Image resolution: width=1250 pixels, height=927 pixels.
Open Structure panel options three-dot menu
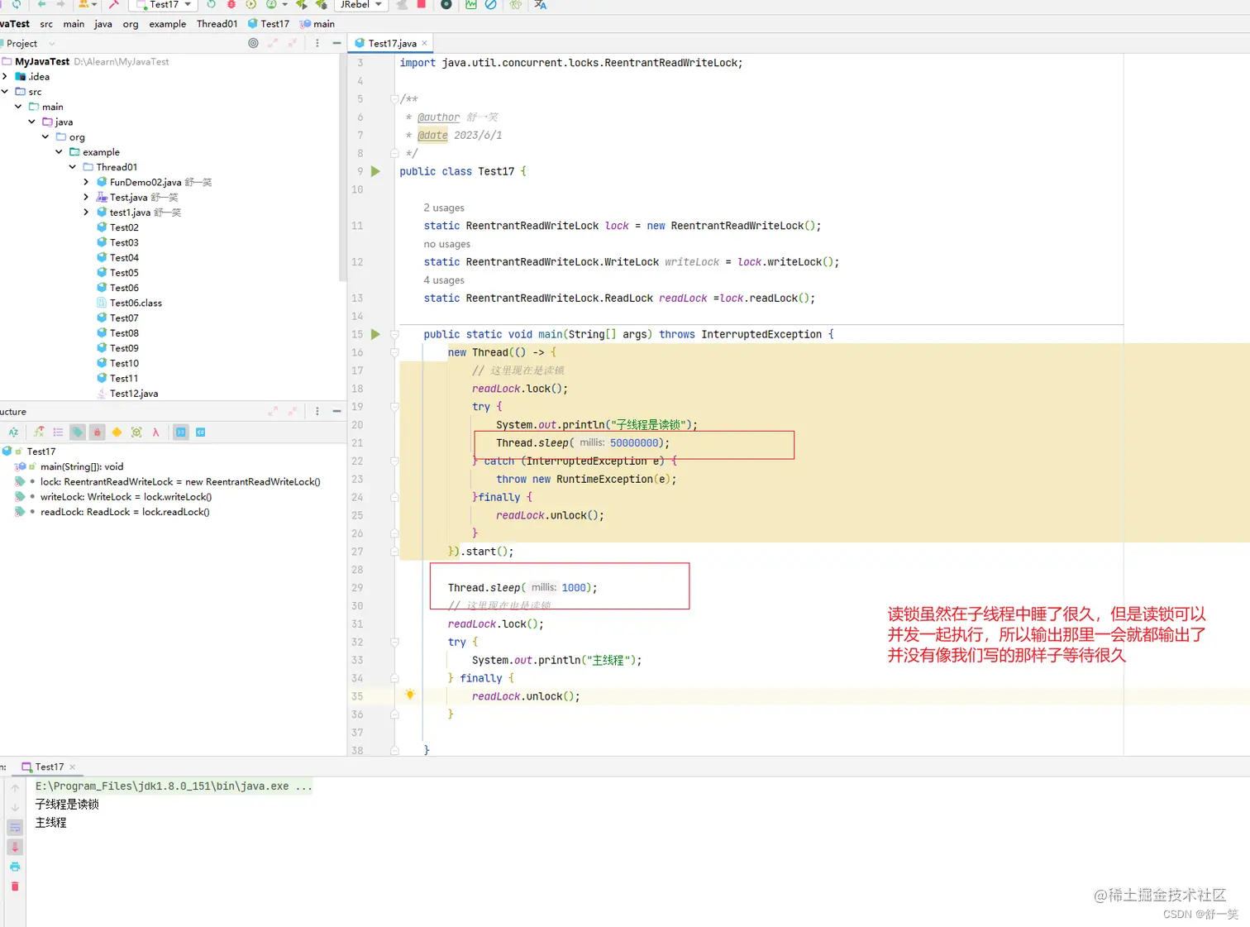point(317,411)
